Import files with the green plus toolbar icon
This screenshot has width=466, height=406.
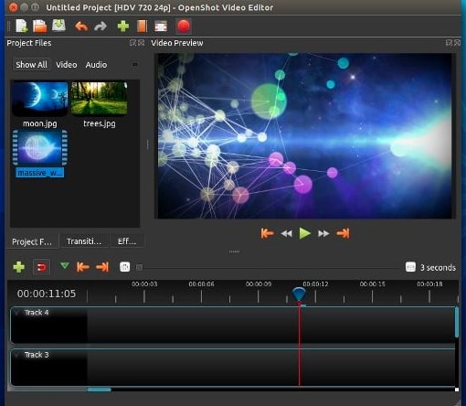click(123, 27)
